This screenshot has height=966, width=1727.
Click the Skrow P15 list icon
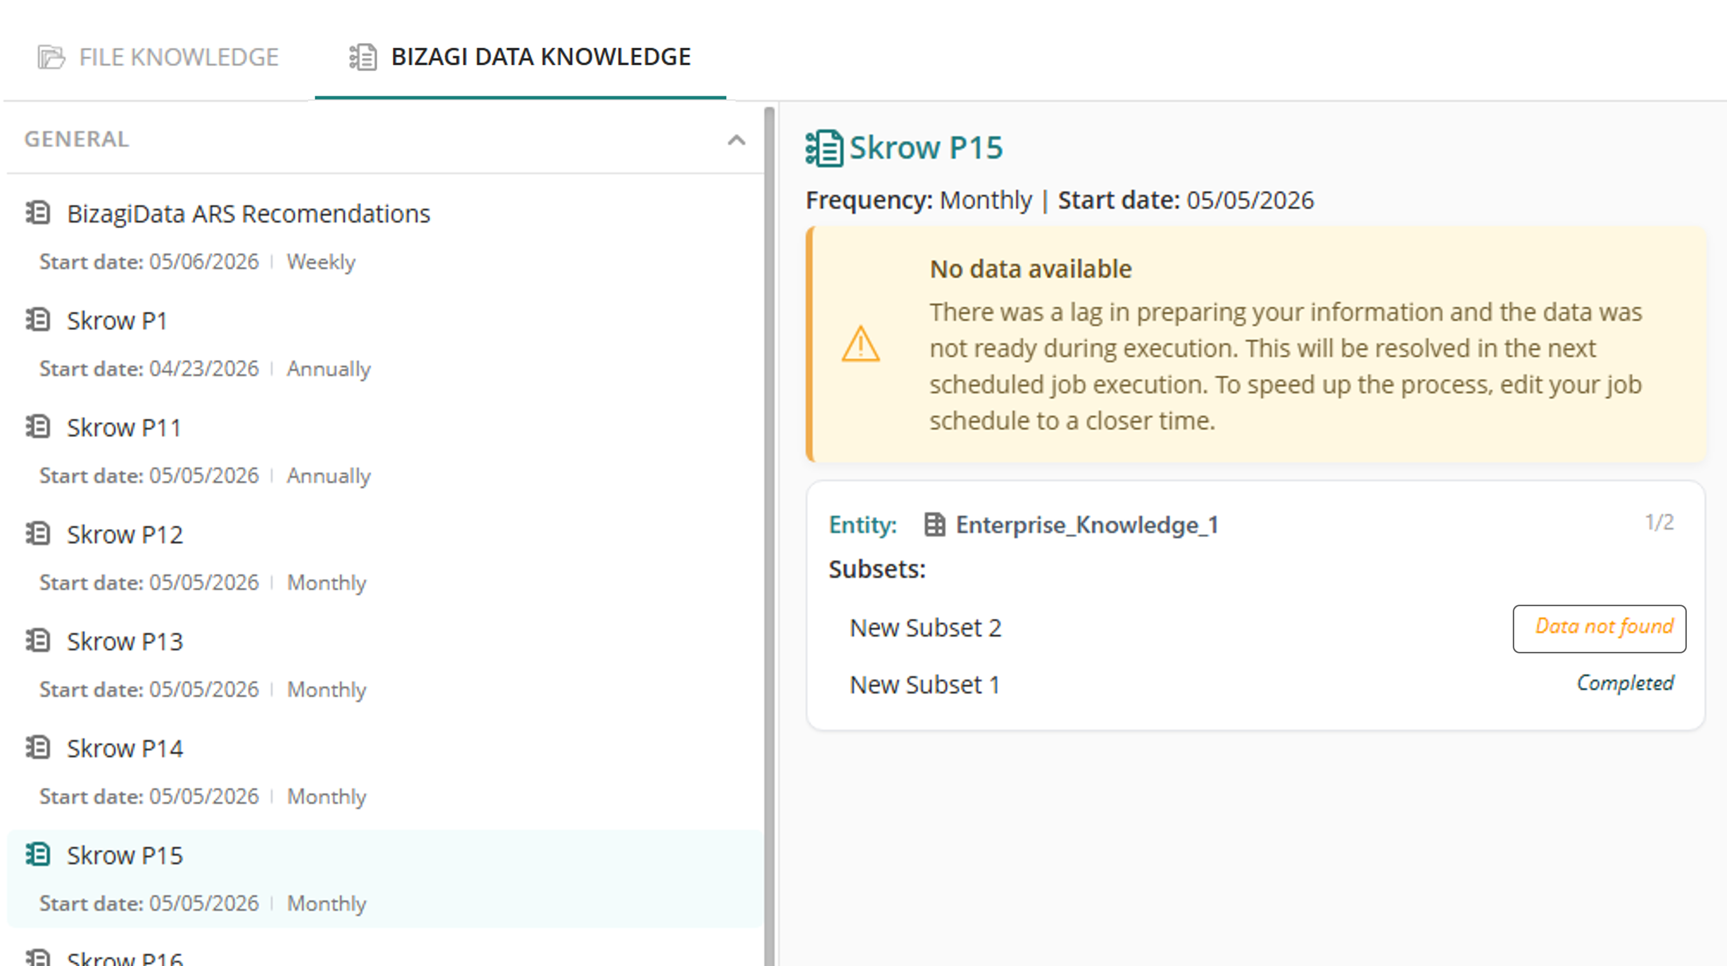click(38, 854)
